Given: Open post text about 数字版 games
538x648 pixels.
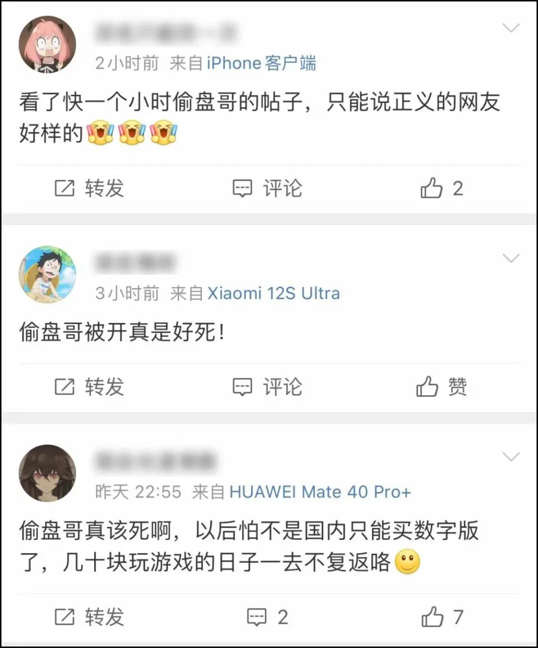Looking at the screenshot, I should click(249, 547).
